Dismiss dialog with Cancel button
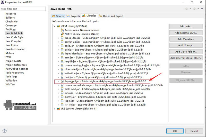 point(194,131)
